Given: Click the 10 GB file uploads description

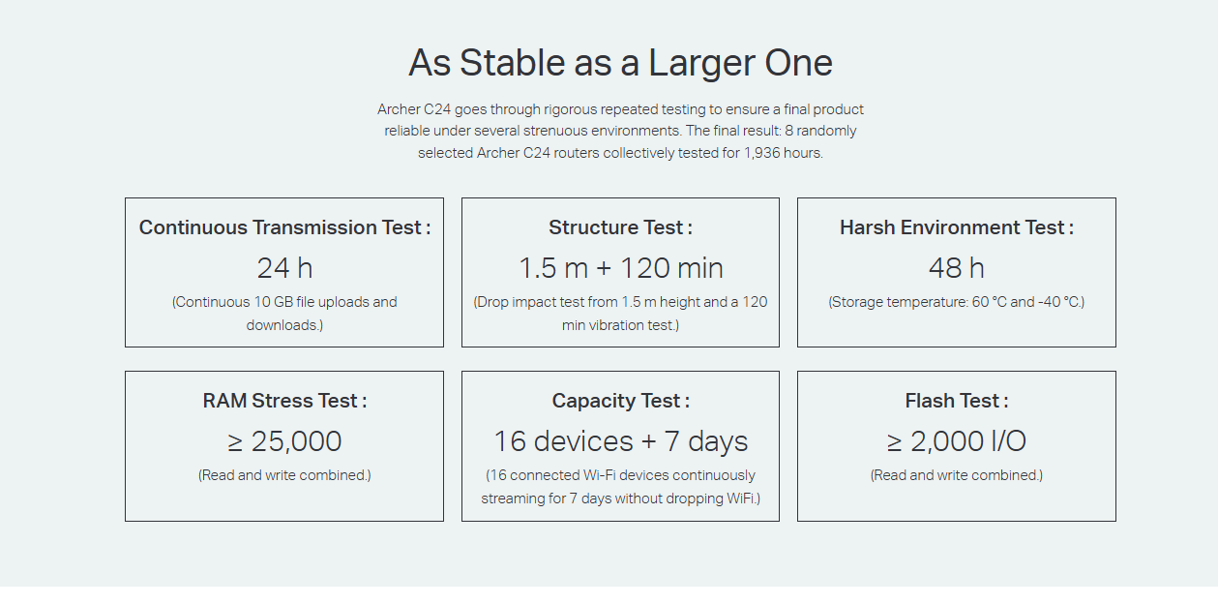Looking at the screenshot, I should point(284,313).
